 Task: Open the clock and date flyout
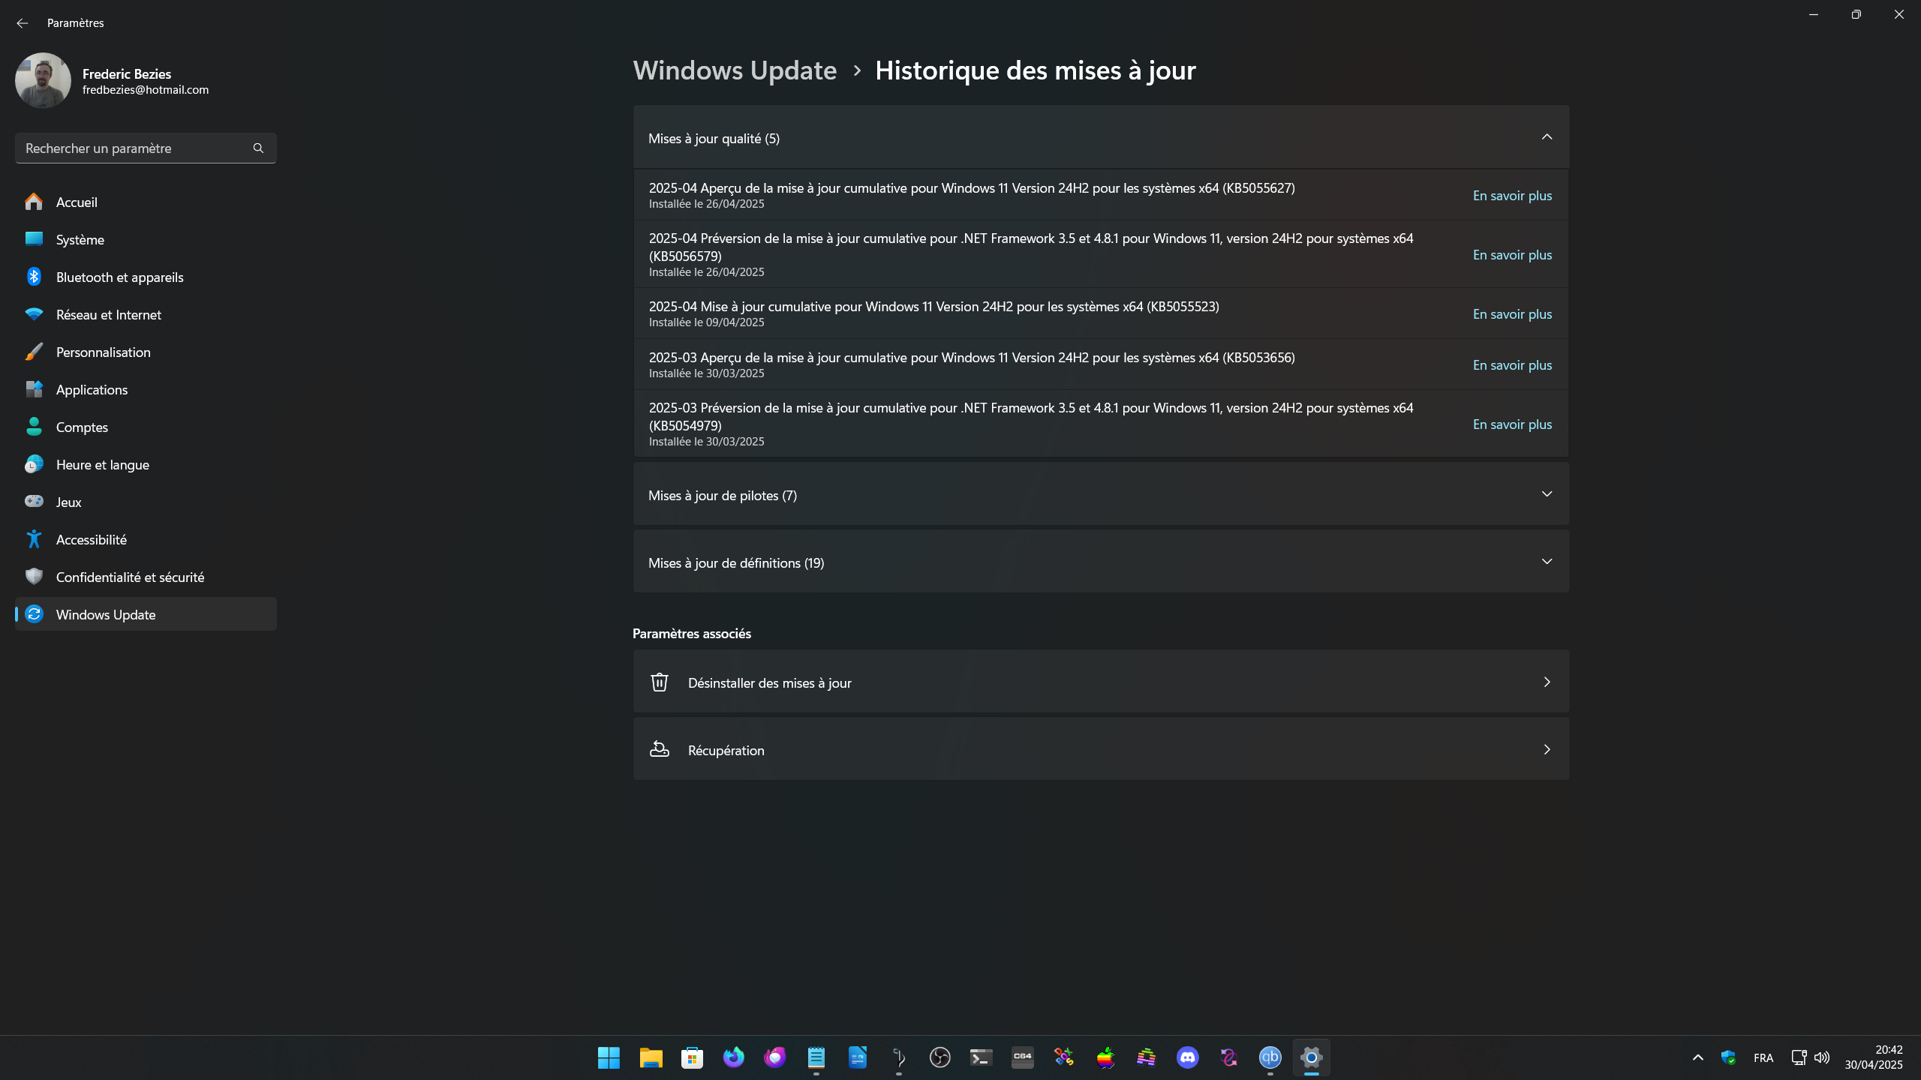point(1874,1057)
